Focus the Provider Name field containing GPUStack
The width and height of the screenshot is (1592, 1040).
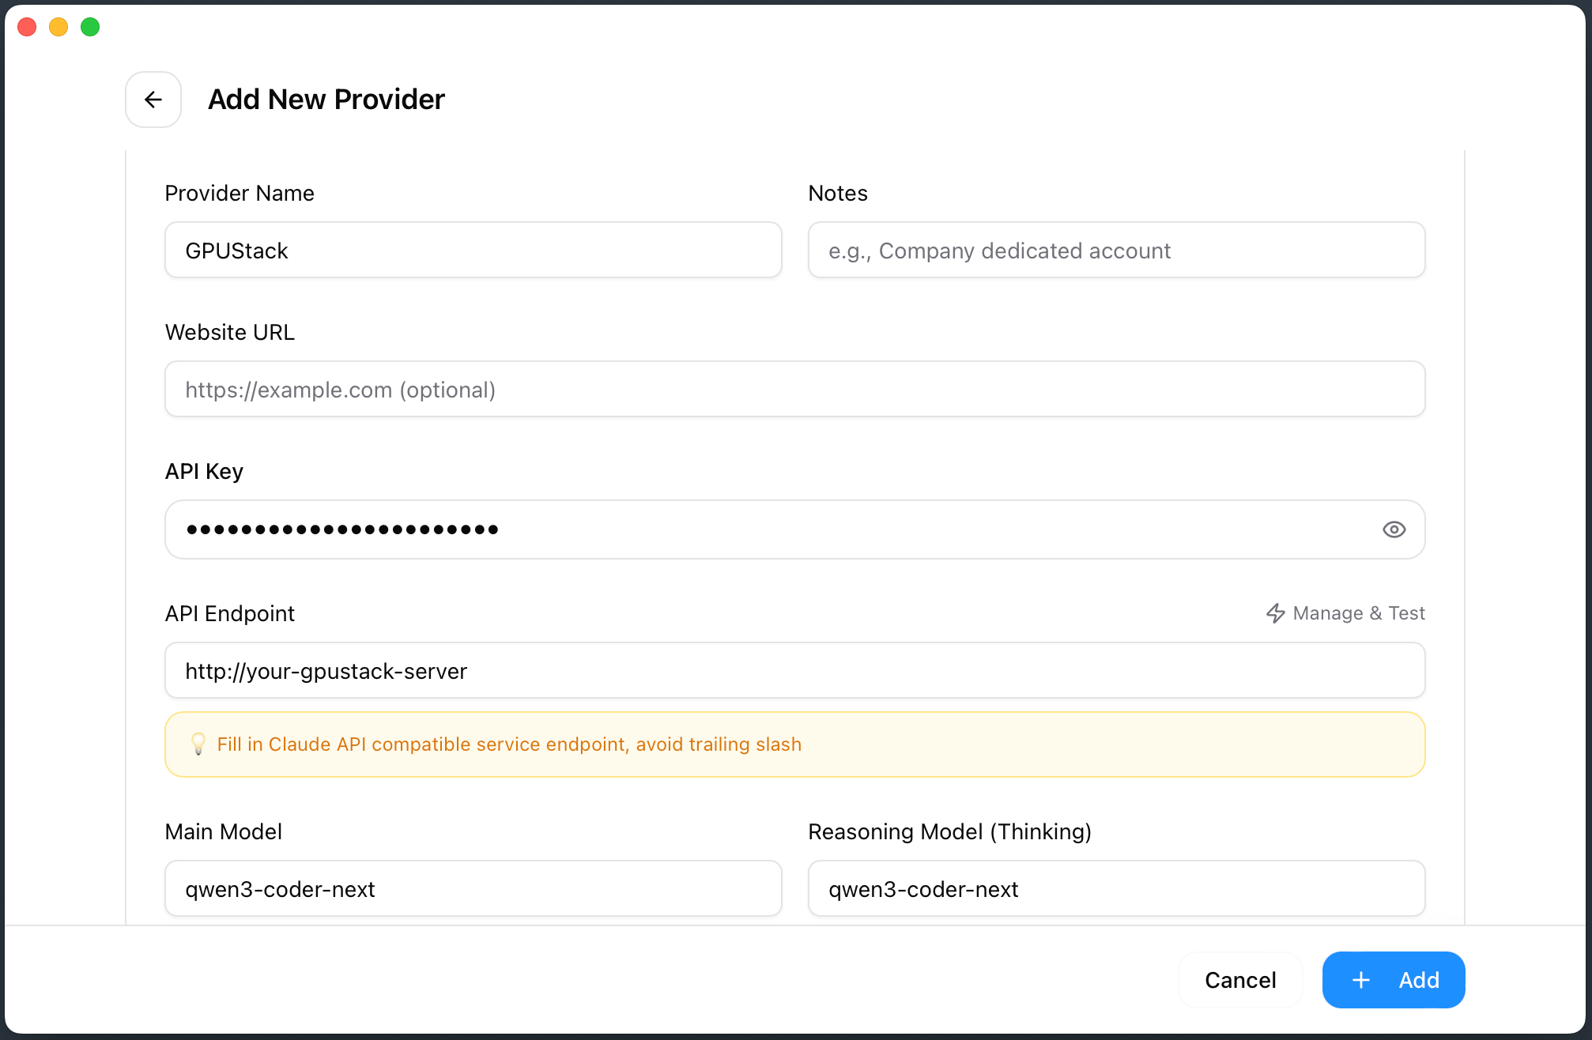(x=473, y=251)
